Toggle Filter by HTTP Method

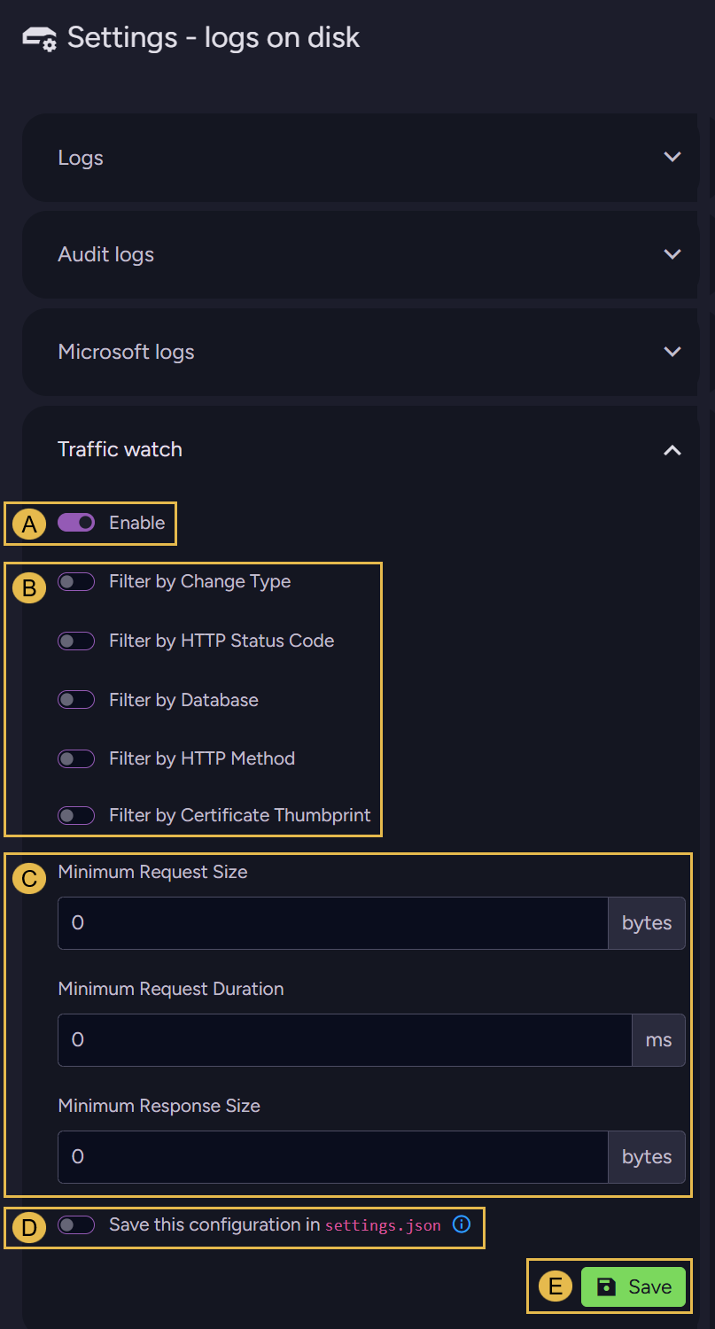point(76,758)
